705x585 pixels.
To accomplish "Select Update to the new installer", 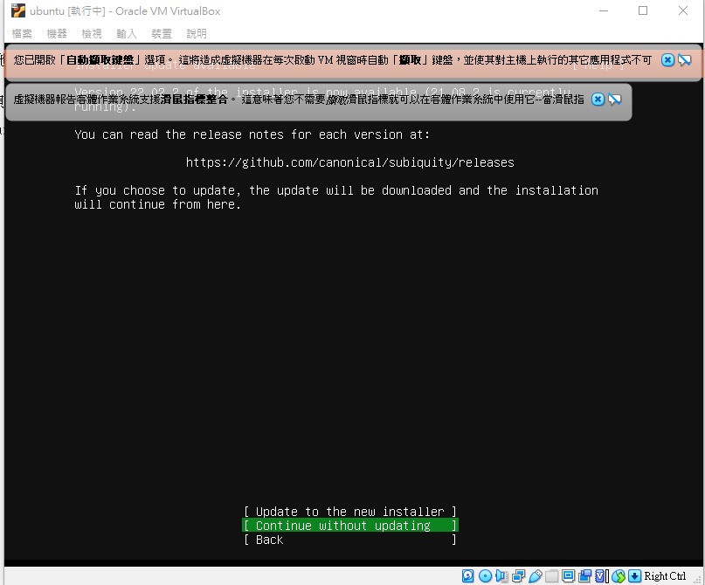I will 350,512.
